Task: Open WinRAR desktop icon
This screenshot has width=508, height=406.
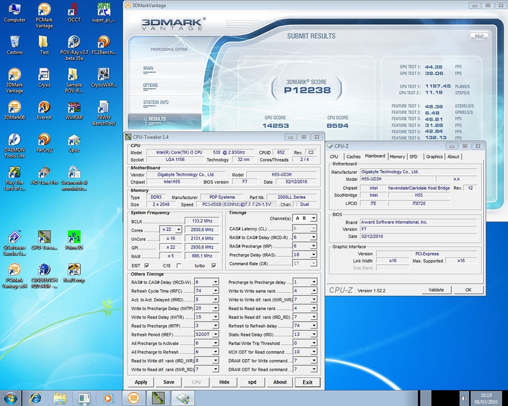Action: pyautogui.click(x=74, y=110)
